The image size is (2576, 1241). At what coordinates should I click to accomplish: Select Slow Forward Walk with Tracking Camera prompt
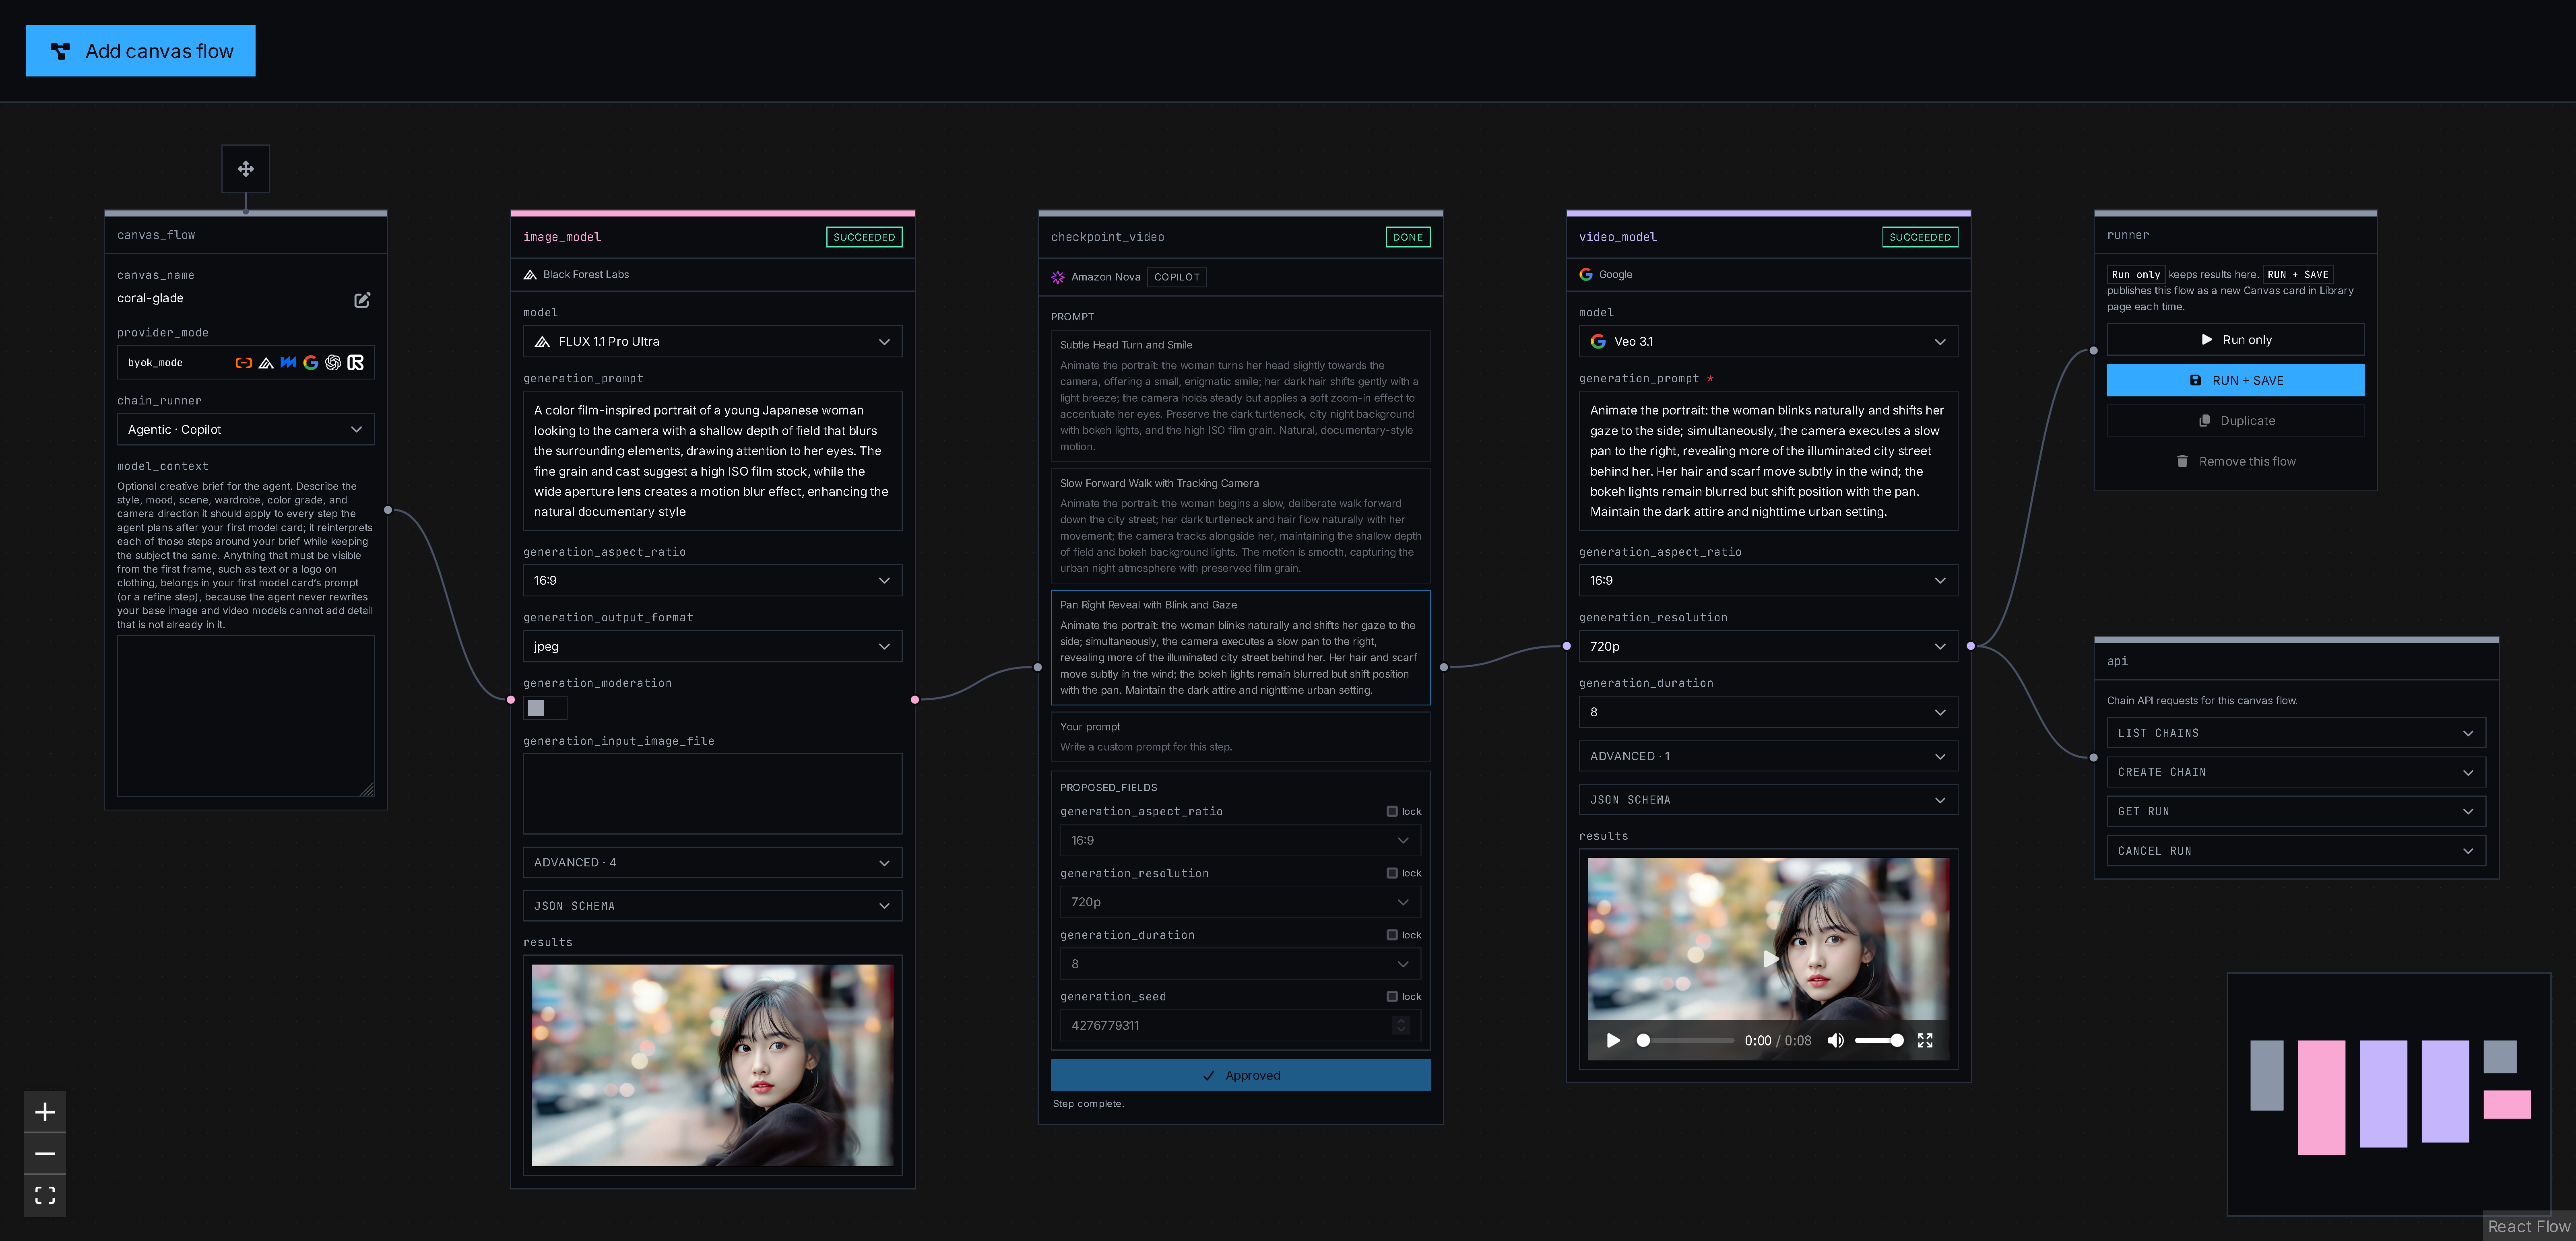coord(1240,526)
